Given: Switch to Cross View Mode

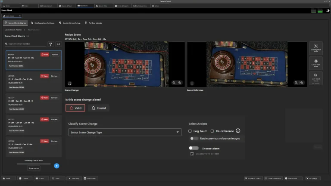Looking at the screenshot, I should coord(316,63).
